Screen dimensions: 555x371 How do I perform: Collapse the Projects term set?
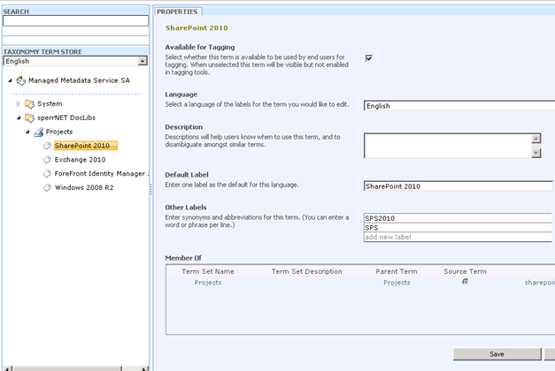click(x=27, y=132)
